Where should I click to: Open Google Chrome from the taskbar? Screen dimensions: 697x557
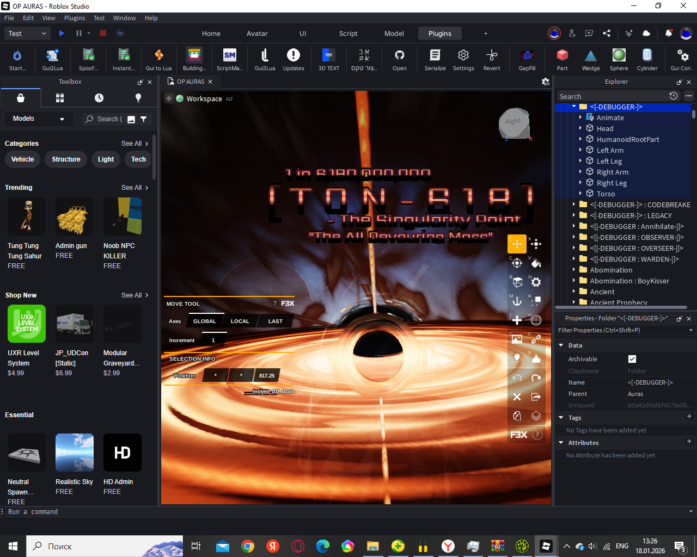248,546
